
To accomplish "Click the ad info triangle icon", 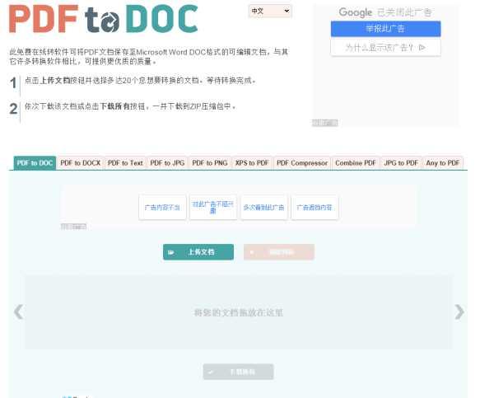I will pyautogui.click(x=422, y=48).
